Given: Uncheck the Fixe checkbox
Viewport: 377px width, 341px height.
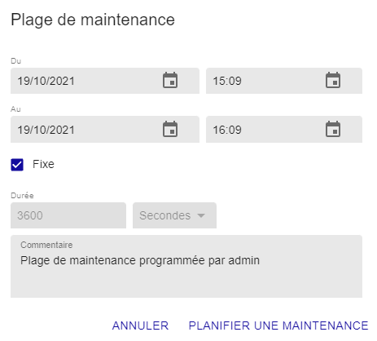Looking at the screenshot, I should (x=17, y=165).
